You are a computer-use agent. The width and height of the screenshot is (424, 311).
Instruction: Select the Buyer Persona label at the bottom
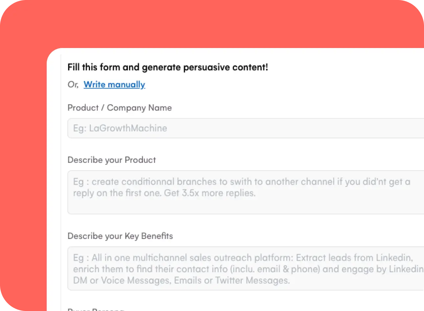(95, 309)
